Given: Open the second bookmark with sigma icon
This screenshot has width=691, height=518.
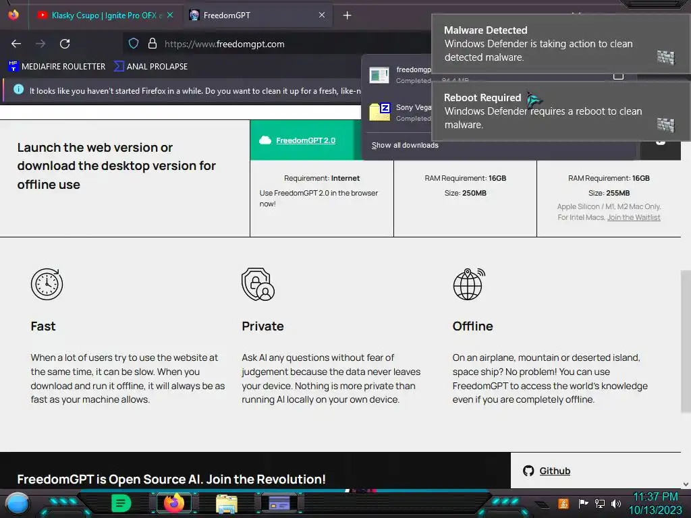Looking at the screenshot, I should click(x=150, y=67).
